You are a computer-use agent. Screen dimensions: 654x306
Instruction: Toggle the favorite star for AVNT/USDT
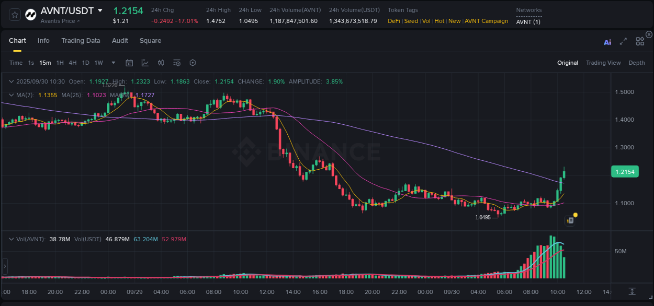tap(14, 14)
